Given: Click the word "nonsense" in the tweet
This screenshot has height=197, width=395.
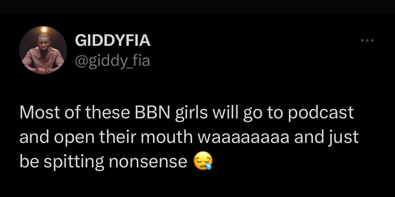Looking at the screenshot, I should 148,162.
